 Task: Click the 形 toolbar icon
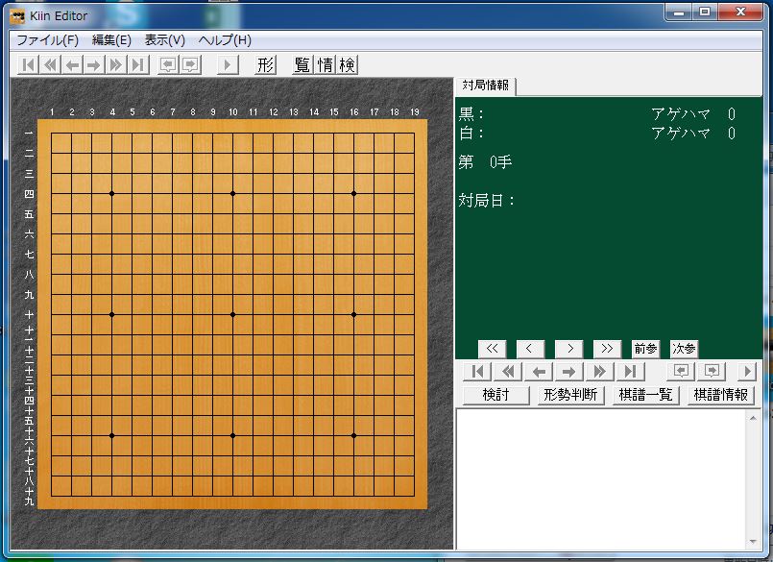click(x=266, y=64)
